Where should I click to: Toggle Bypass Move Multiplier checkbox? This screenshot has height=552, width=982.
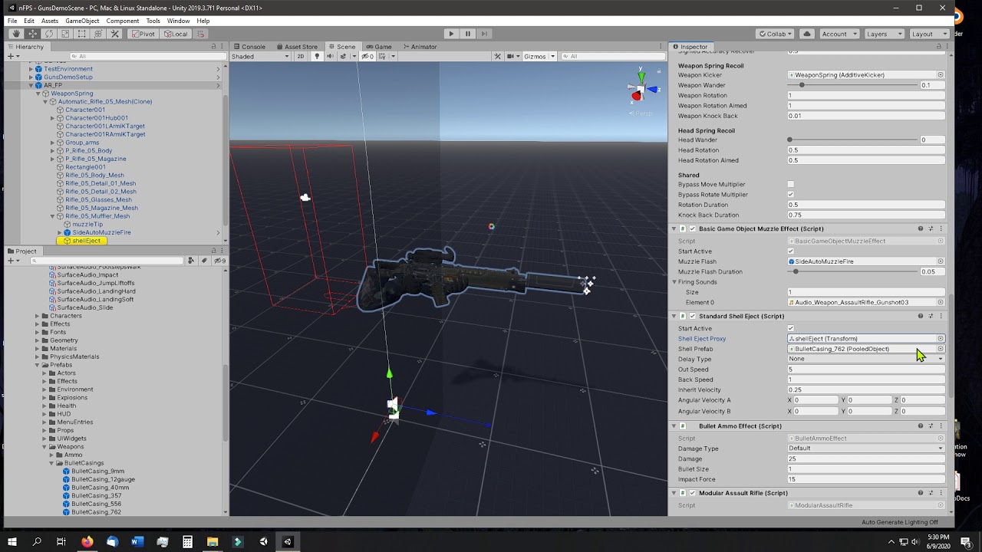[x=791, y=185]
